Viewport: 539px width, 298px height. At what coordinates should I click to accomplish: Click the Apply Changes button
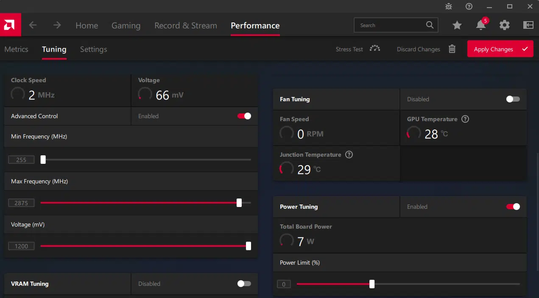point(500,49)
